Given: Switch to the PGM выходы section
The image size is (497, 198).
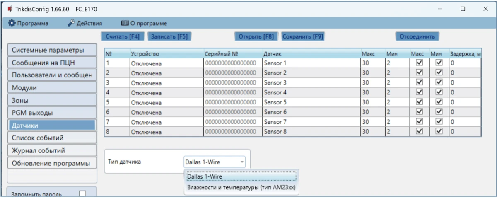Looking at the screenshot, I should (x=52, y=112).
